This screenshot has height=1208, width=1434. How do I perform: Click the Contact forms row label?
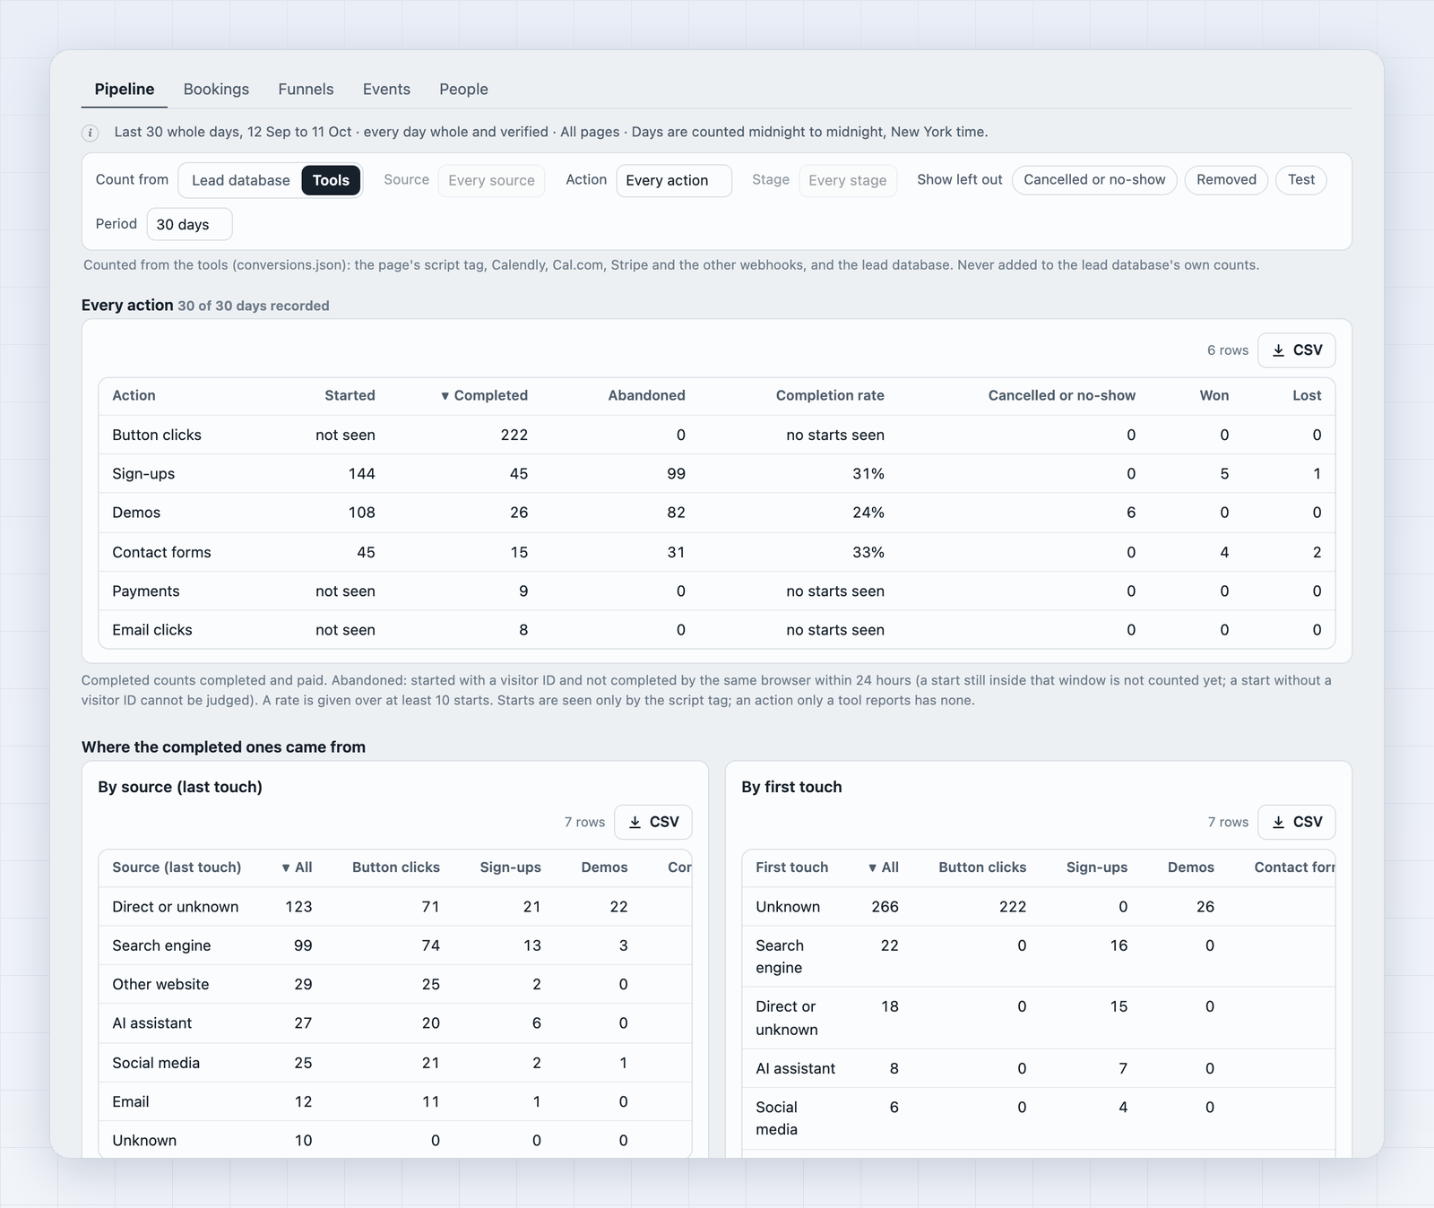pos(161,552)
